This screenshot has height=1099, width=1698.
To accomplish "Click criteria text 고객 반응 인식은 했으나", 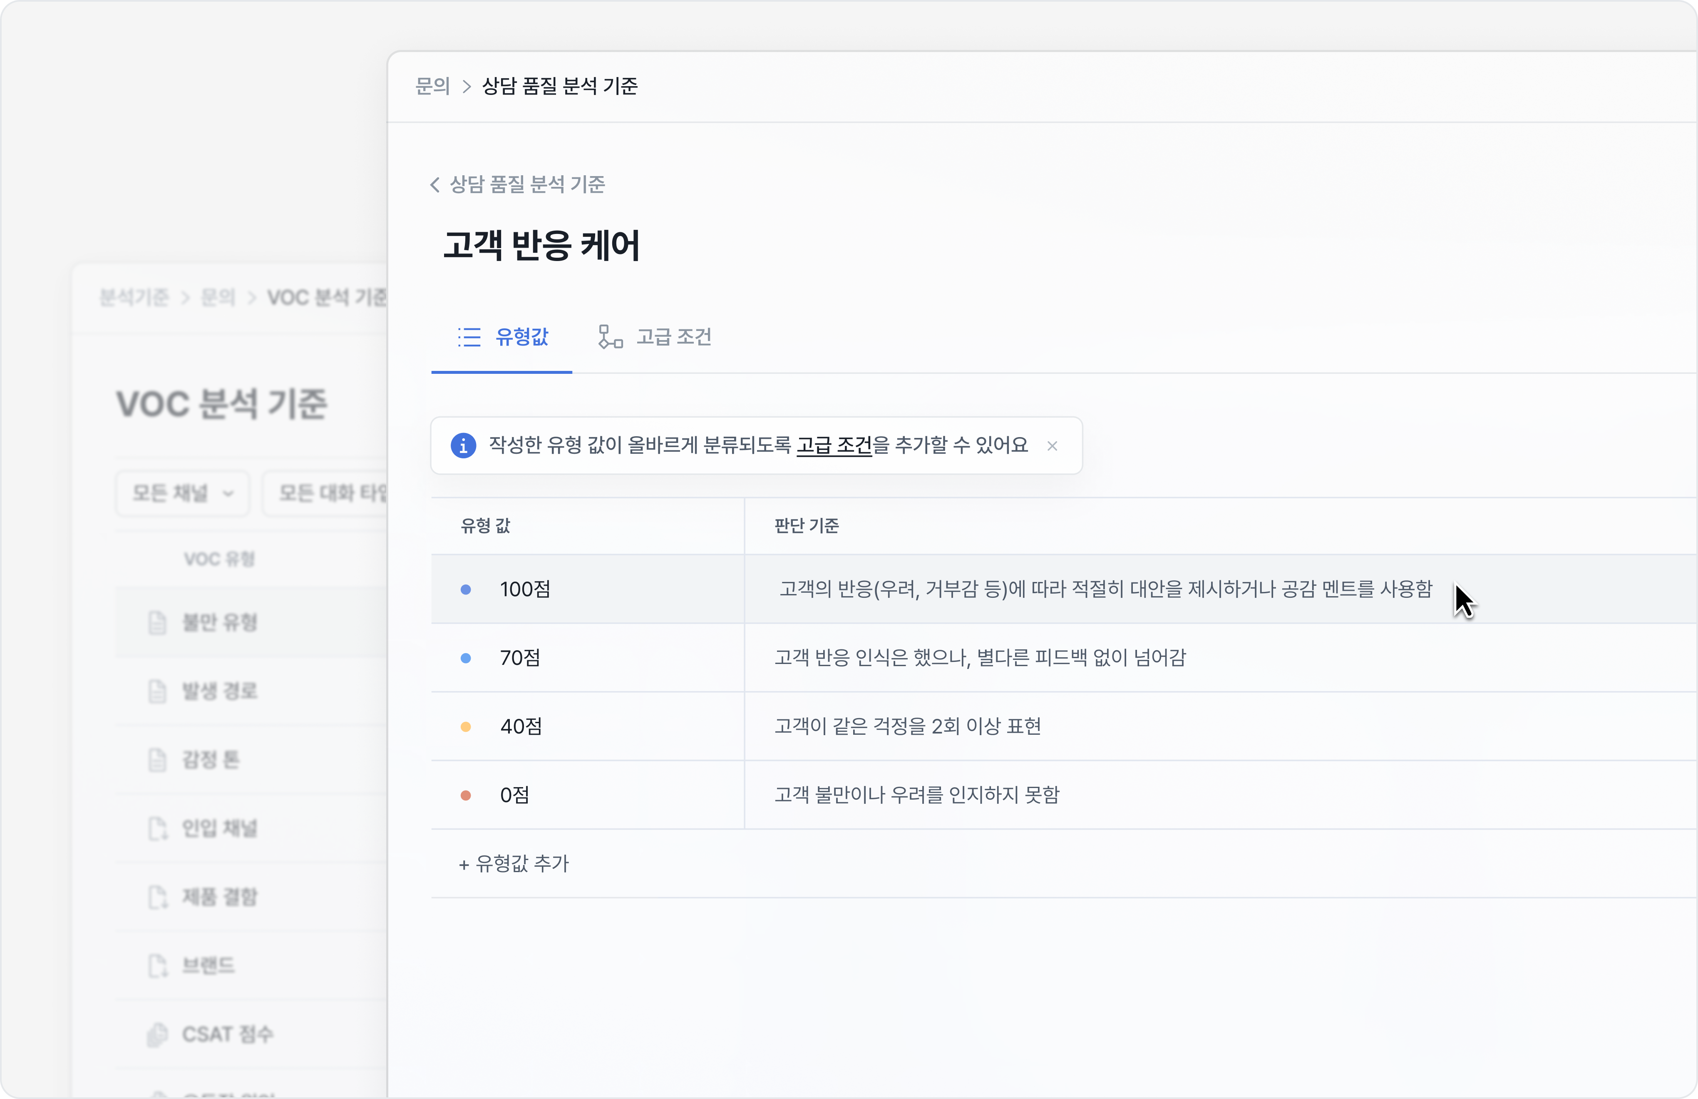I will click(980, 658).
